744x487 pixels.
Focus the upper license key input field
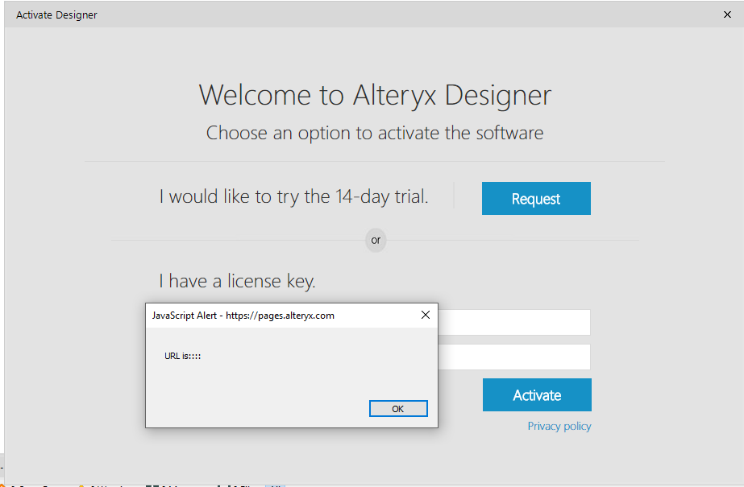[x=514, y=323]
